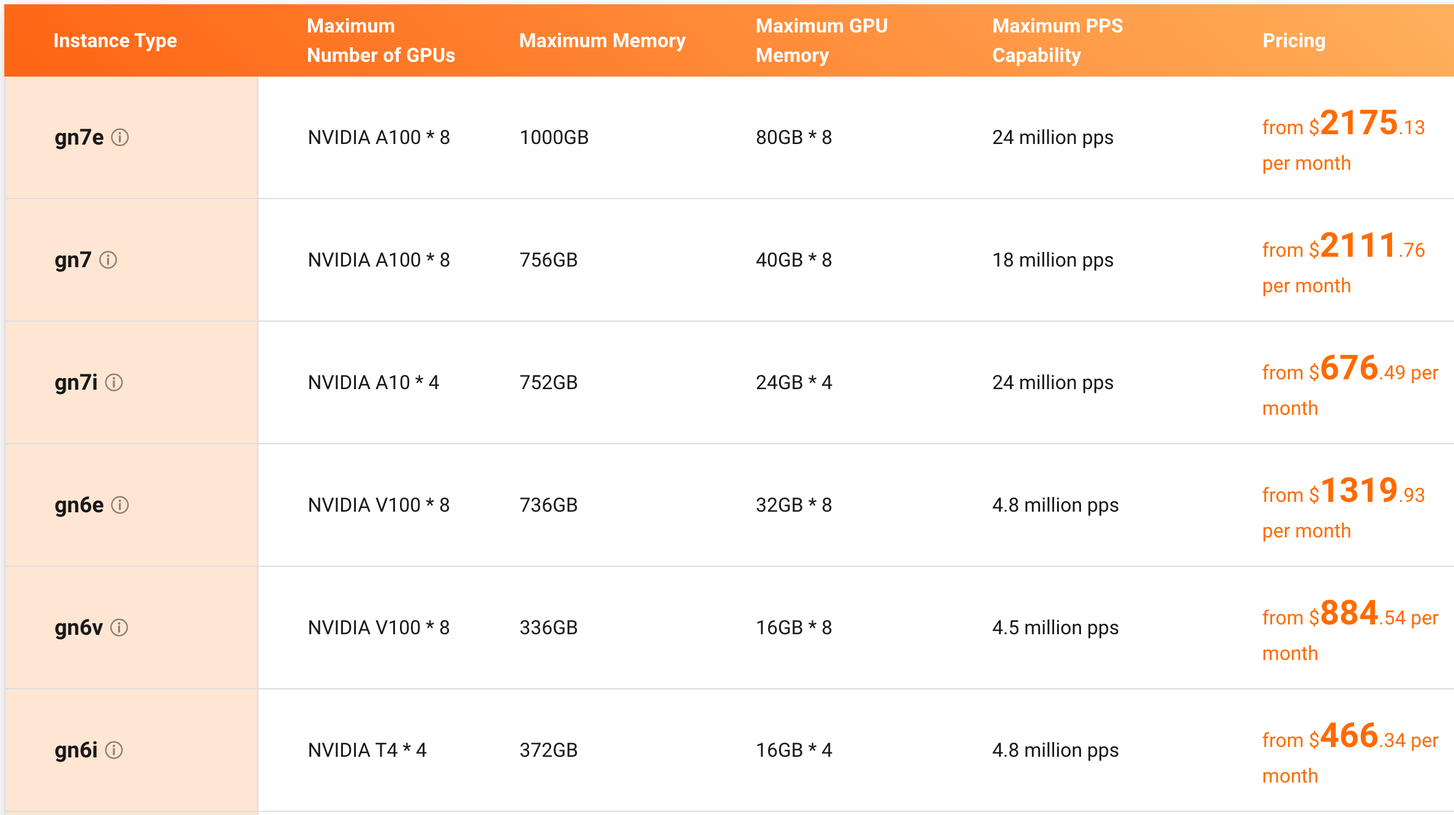Click the Pricing column header
This screenshot has height=815, width=1454.
(x=1294, y=40)
